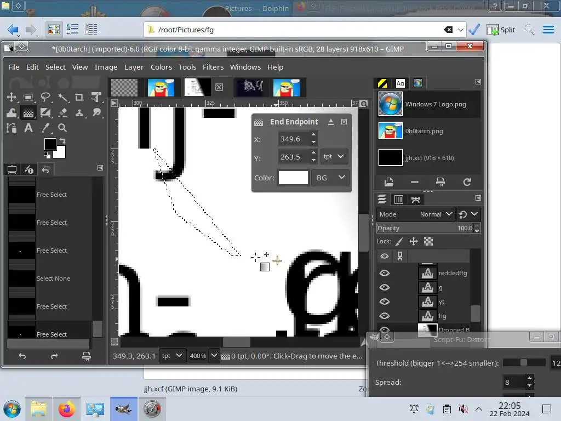Open the Layer menu
This screenshot has width=561, height=421.
click(x=134, y=67)
